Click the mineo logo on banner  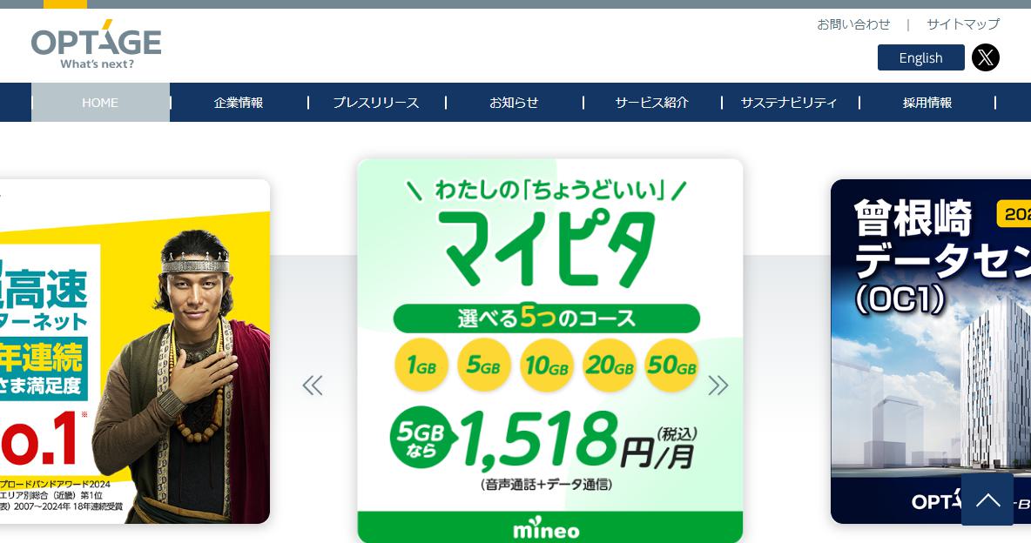(546, 528)
